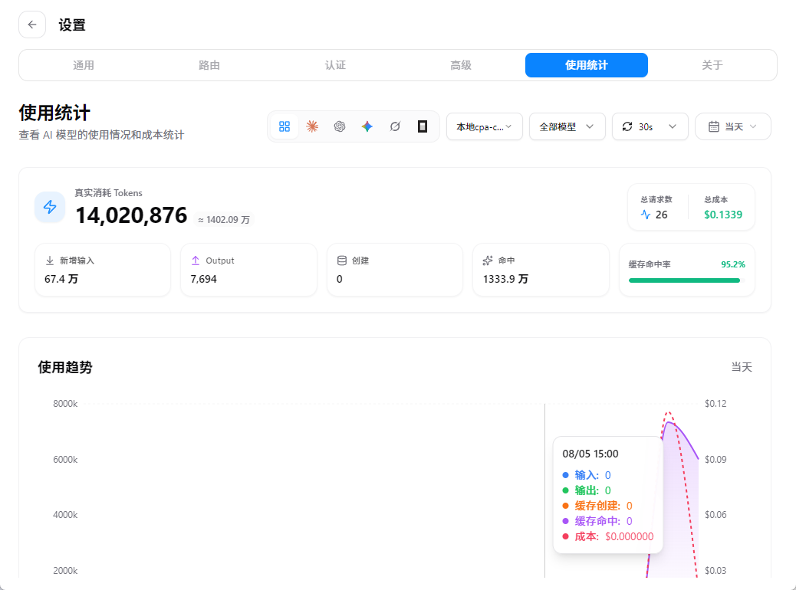The width and height of the screenshot is (796, 590).
Task: Click the 新增输入 67.4 万 card
Action: coord(103,270)
